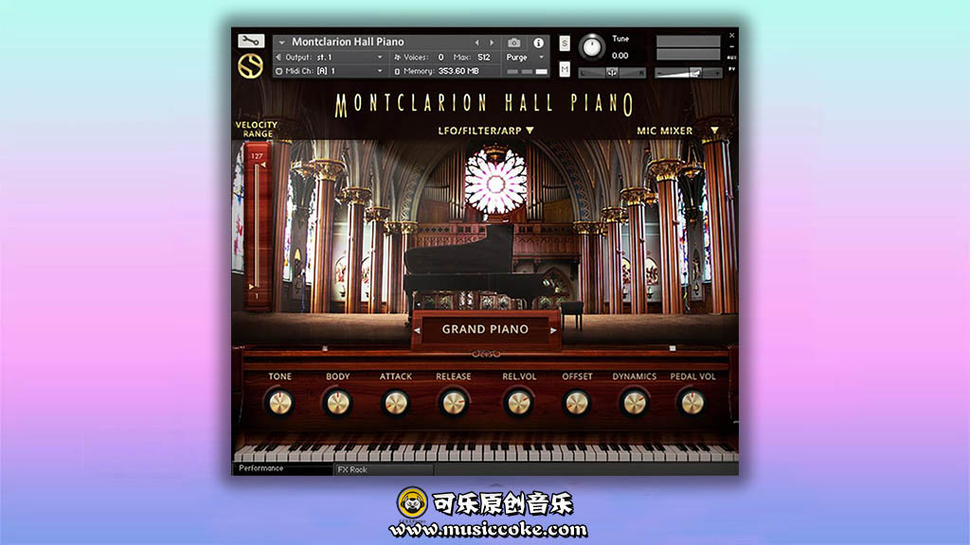Switch to the Performance tab

point(282,468)
